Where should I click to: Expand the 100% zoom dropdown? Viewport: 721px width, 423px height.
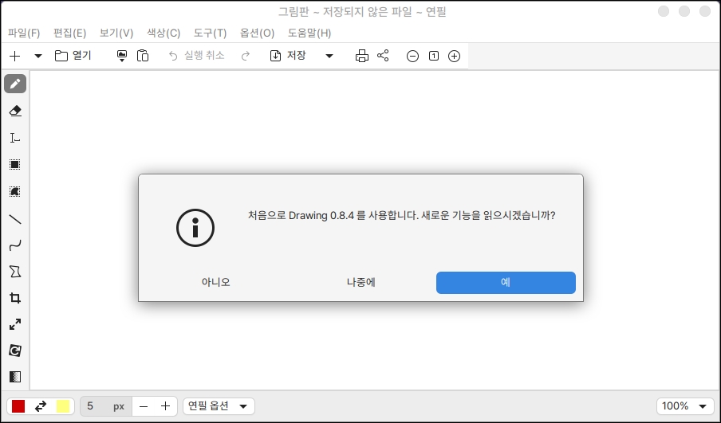pyautogui.click(x=684, y=406)
